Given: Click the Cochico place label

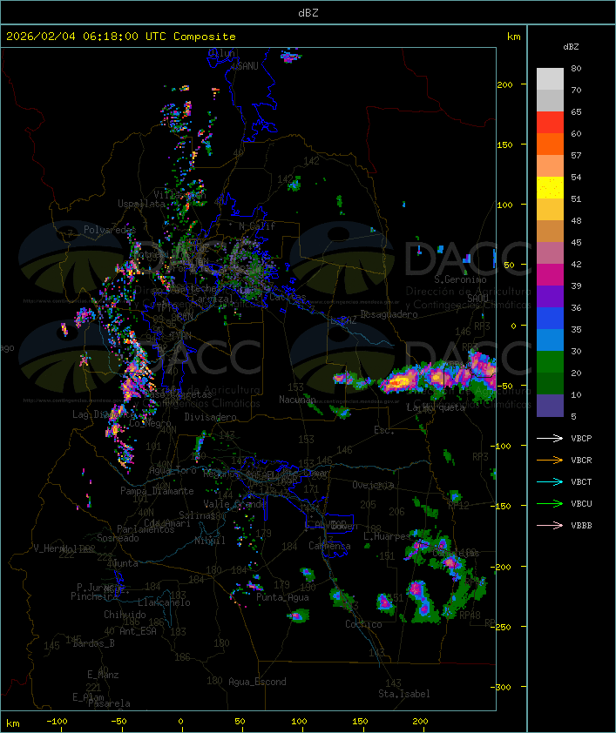Looking at the screenshot, I should pos(363,624).
